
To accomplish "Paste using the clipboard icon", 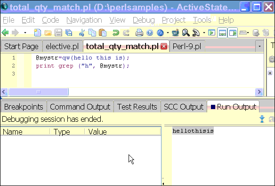I will [x=103, y=33].
